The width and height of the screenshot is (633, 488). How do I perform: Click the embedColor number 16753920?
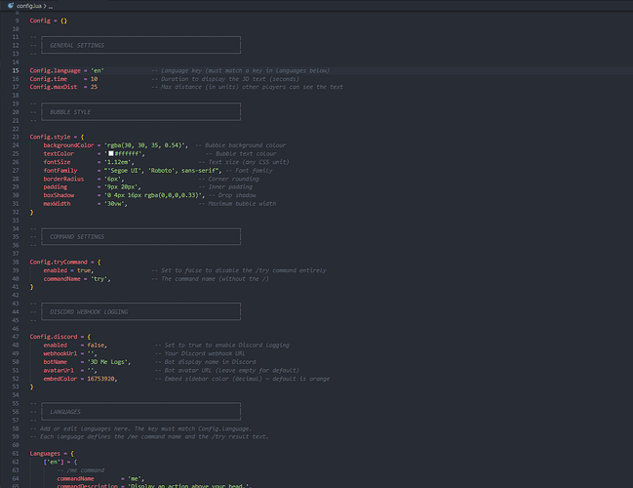point(101,378)
